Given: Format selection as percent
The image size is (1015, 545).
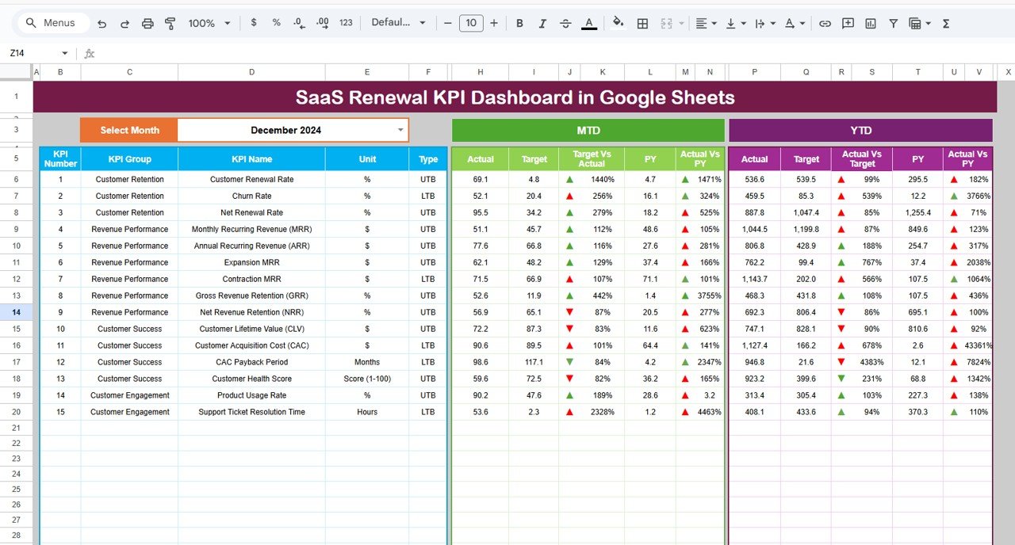Looking at the screenshot, I should click(x=276, y=23).
